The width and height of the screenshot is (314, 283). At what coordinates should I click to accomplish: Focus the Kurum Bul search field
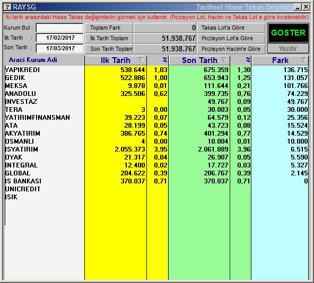(59, 28)
